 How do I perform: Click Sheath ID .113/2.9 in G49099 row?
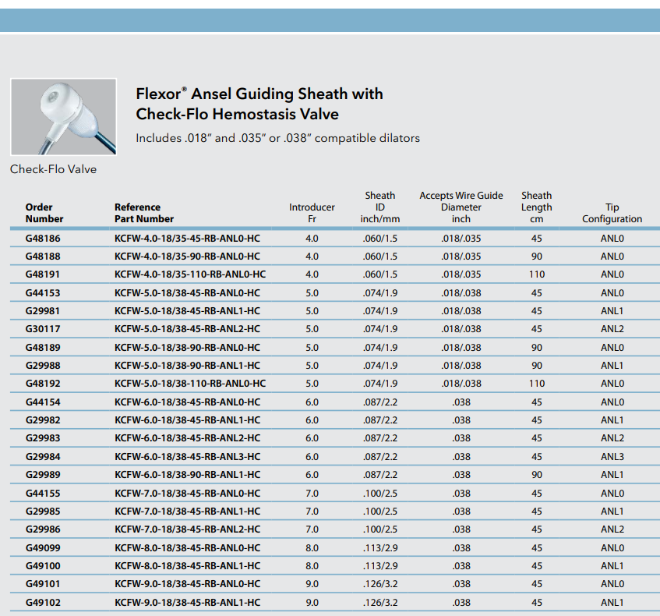[x=380, y=547]
